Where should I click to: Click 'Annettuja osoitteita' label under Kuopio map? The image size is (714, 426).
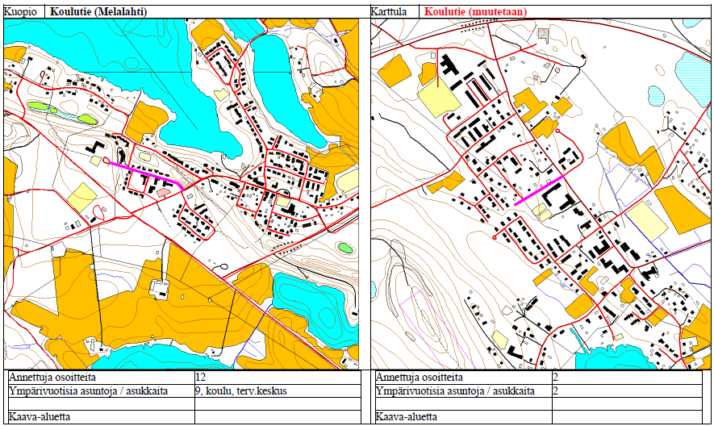coord(52,378)
